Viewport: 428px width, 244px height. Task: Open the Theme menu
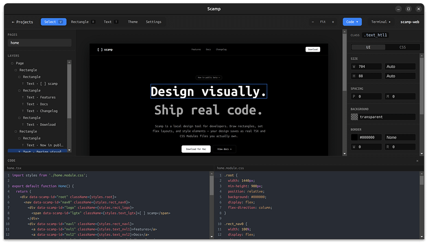click(x=133, y=22)
